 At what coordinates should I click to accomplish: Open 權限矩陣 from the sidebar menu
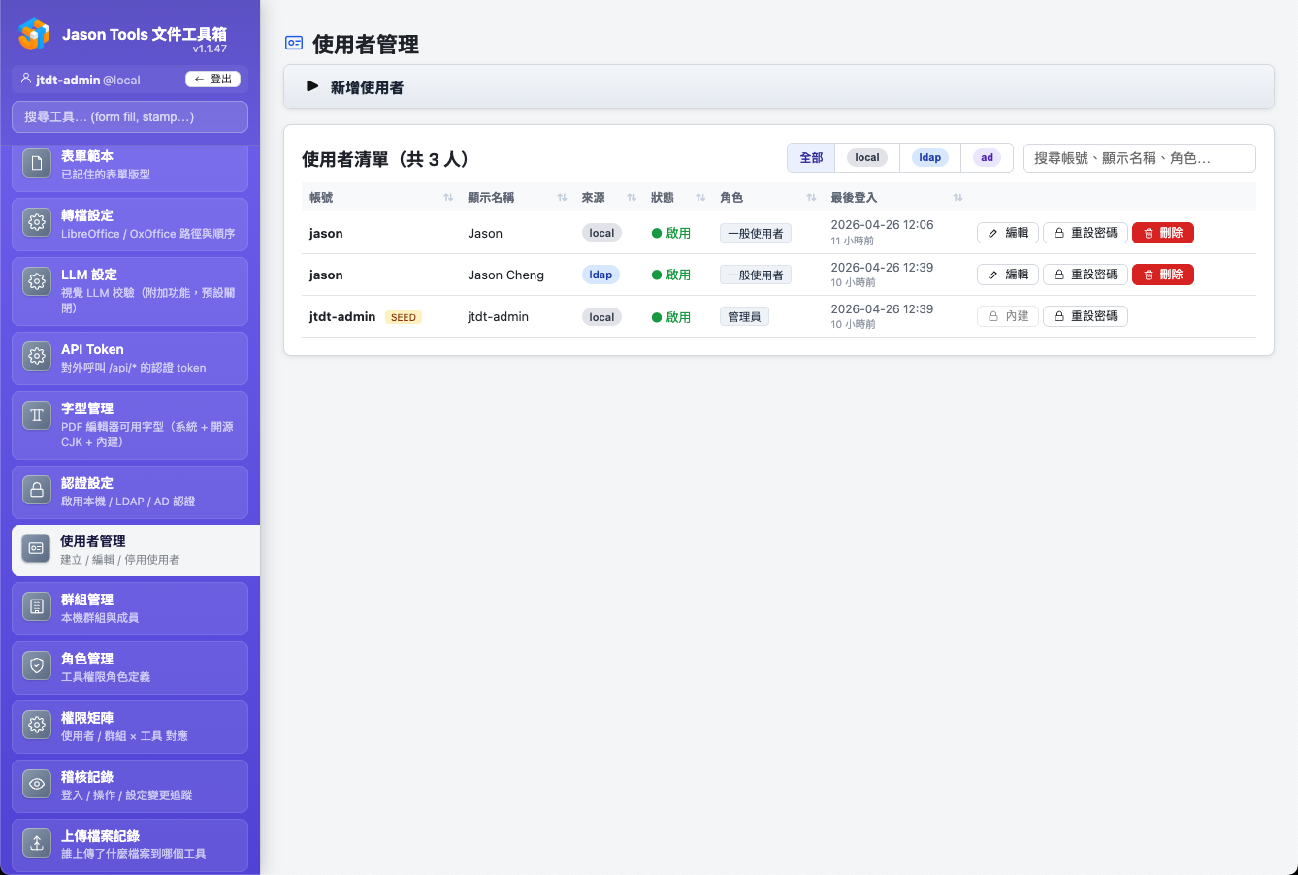coord(36,724)
